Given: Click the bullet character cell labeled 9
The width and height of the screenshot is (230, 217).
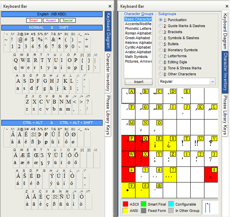Looking at the screenshot, I should click(x=128, y=190).
